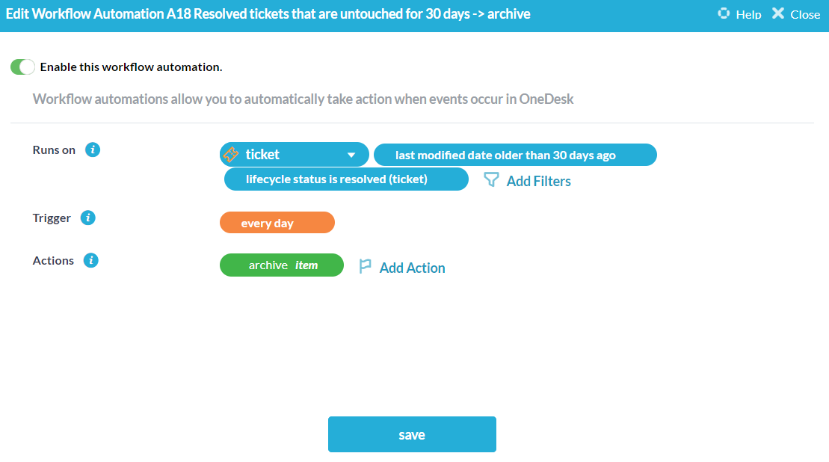Open the every day trigger pill

(x=277, y=224)
